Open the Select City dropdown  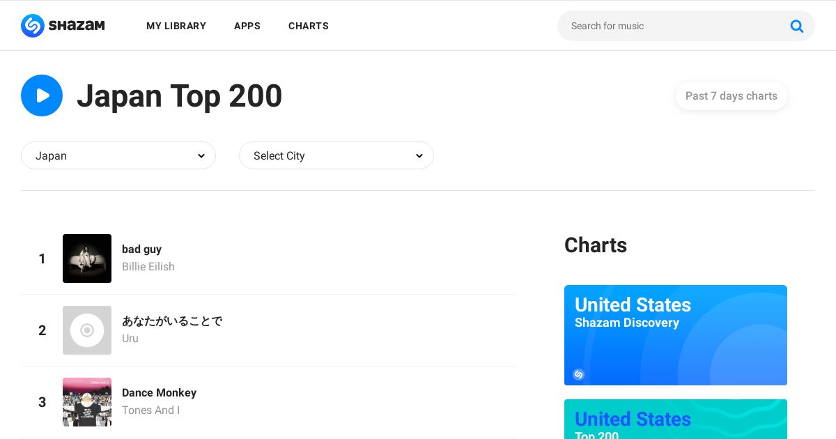point(336,155)
